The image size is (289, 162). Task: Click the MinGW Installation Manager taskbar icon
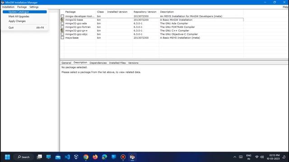132,157
